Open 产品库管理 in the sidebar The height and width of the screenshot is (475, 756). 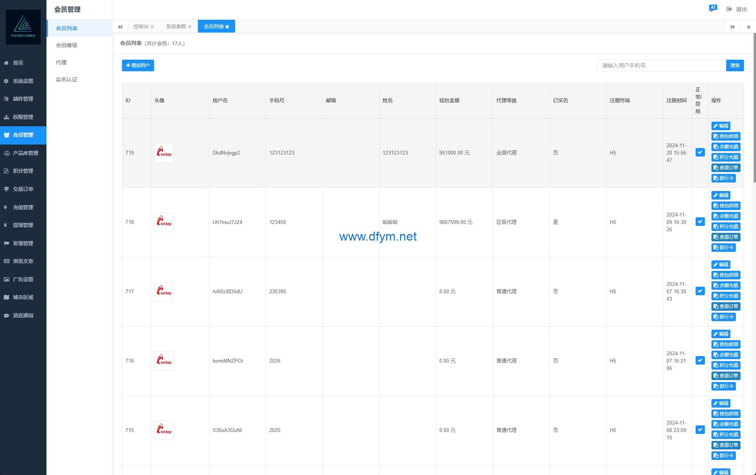click(23, 153)
